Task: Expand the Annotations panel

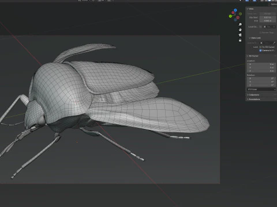Action: [x=253, y=99]
